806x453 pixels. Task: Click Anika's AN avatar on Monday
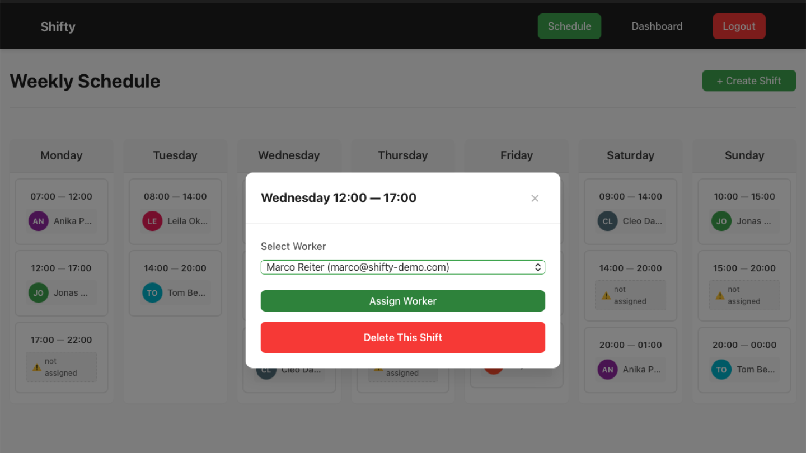click(x=39, y=221)
